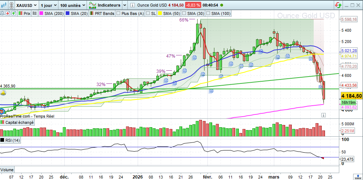
Task: Click the 4 770,20 price label
Action: click(x=349, y=67)
